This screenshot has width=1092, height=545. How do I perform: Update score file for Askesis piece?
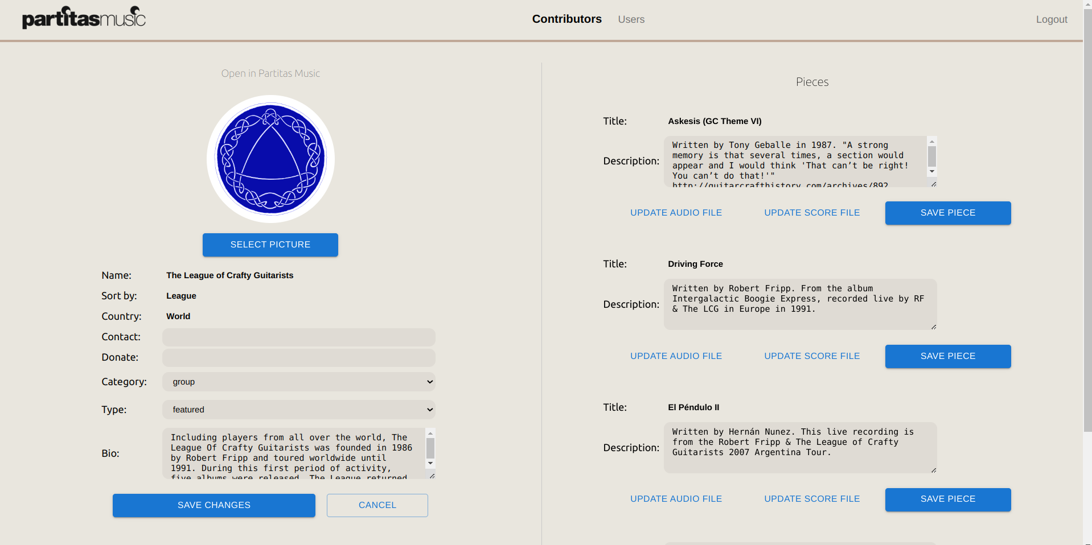click(x=812, y=213)
